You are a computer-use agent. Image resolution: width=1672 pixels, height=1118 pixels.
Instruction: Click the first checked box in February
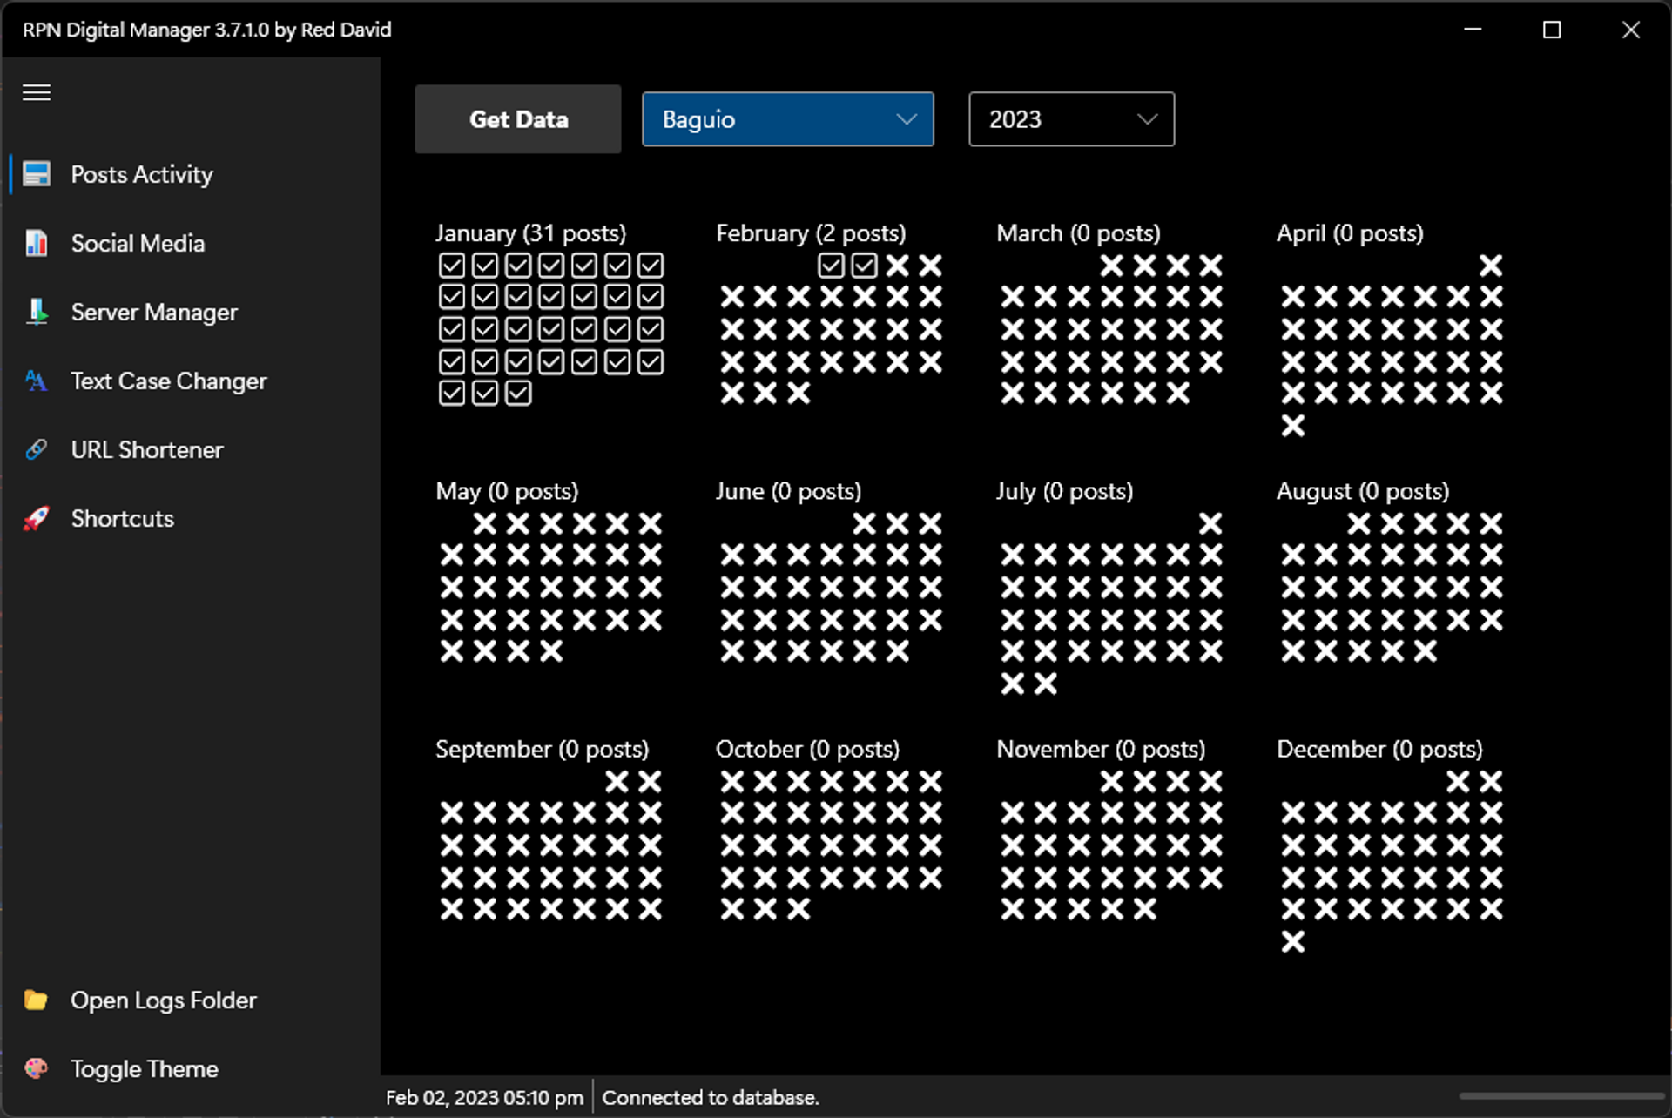point(832,265)
